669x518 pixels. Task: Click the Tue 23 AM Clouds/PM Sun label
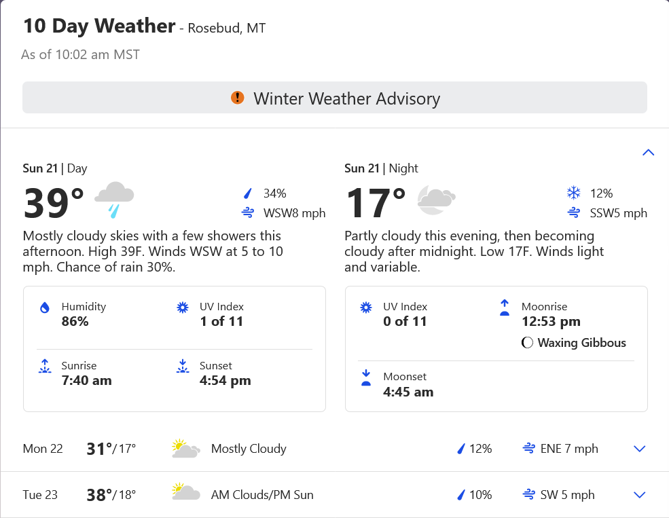[x=262, y=495]
